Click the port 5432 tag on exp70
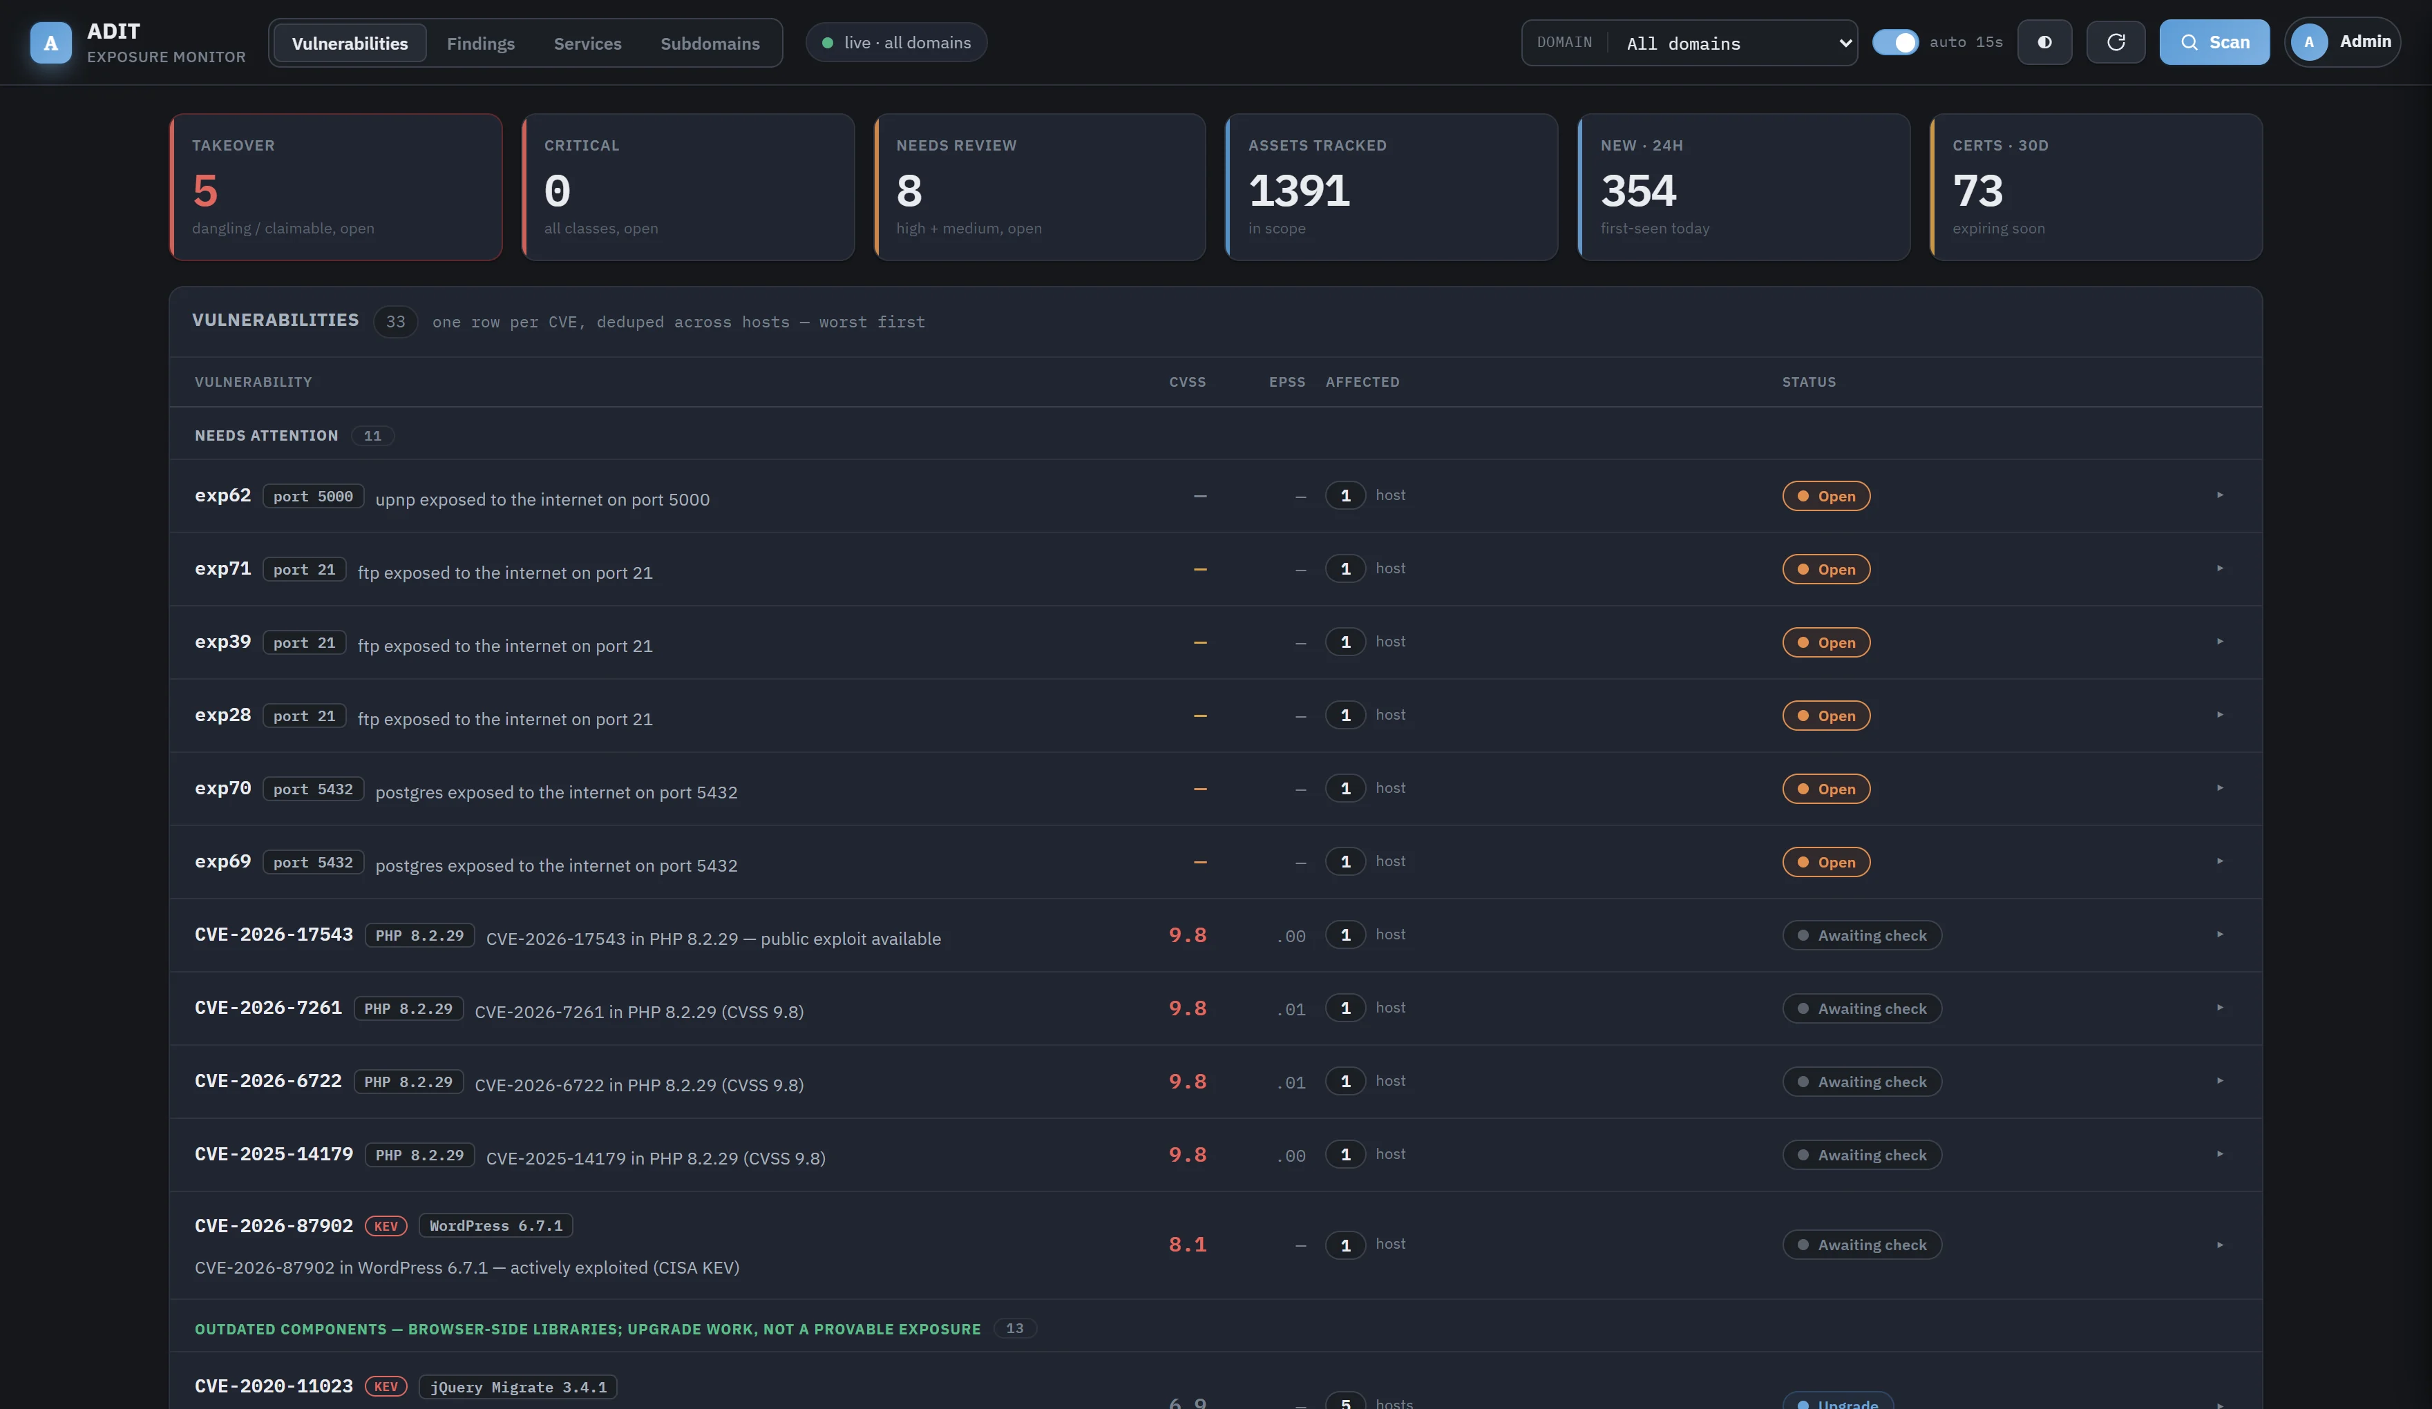Image resolution: width=2432 pixels, height=1409 pixels. 313,789
